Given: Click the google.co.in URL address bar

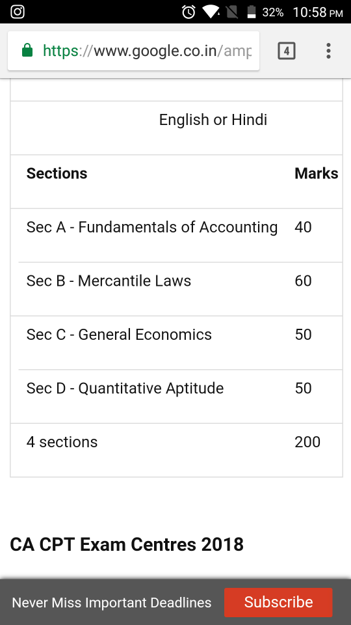Looking at the screenshot, I should click(134, 51).
